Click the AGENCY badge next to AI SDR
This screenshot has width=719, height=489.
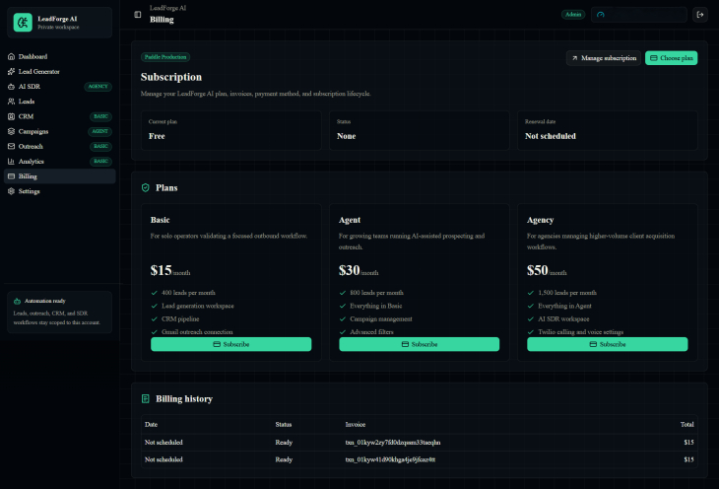click(x=98, y=87)
